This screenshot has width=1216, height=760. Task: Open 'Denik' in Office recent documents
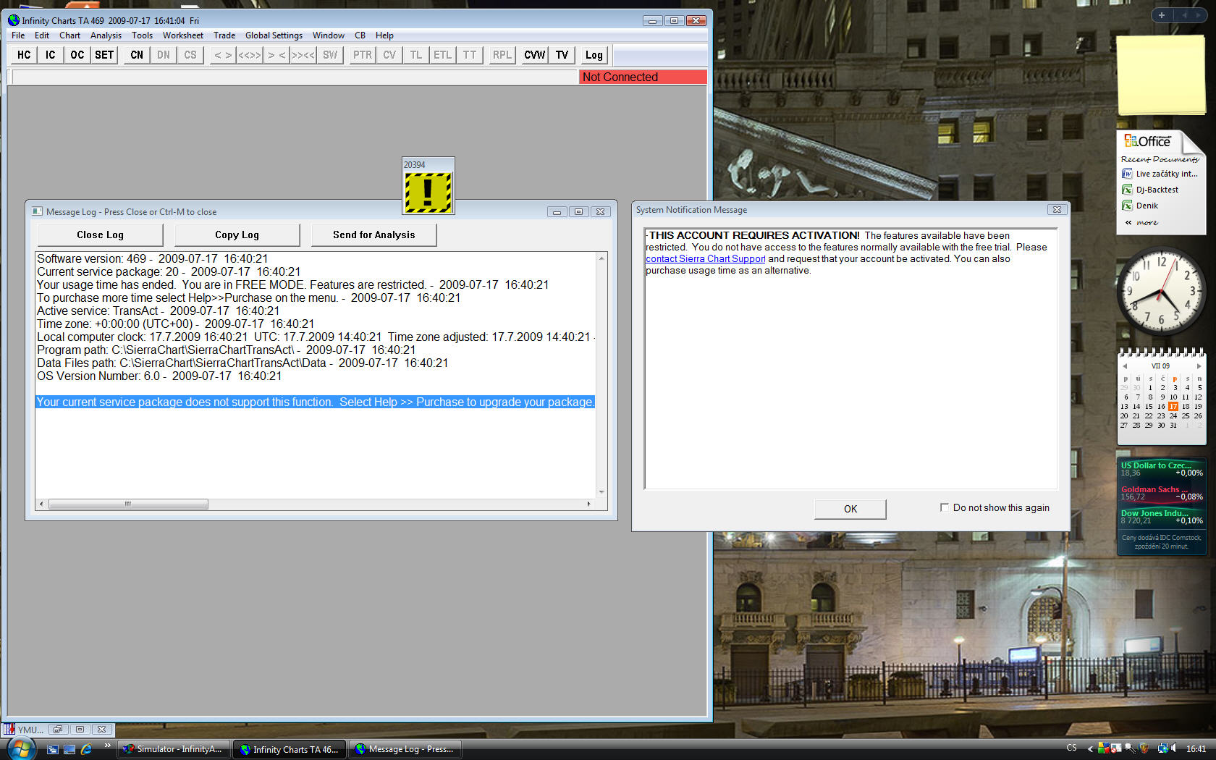click(1140, 206)
